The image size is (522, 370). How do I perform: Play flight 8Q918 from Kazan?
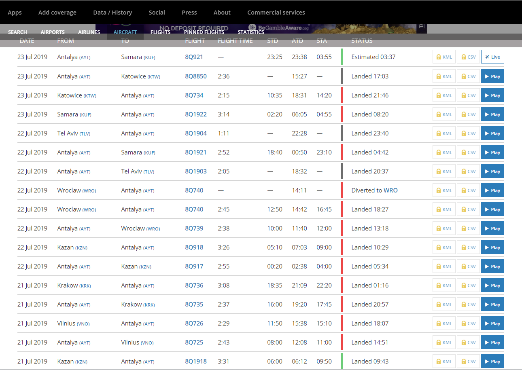tap(492, 247)
